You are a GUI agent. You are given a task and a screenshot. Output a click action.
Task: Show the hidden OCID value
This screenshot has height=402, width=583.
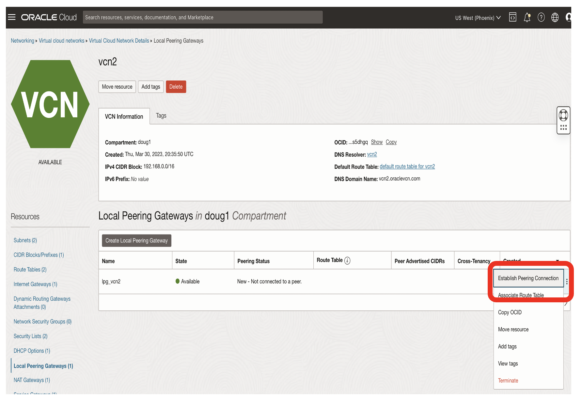click(x=377, y=142)
